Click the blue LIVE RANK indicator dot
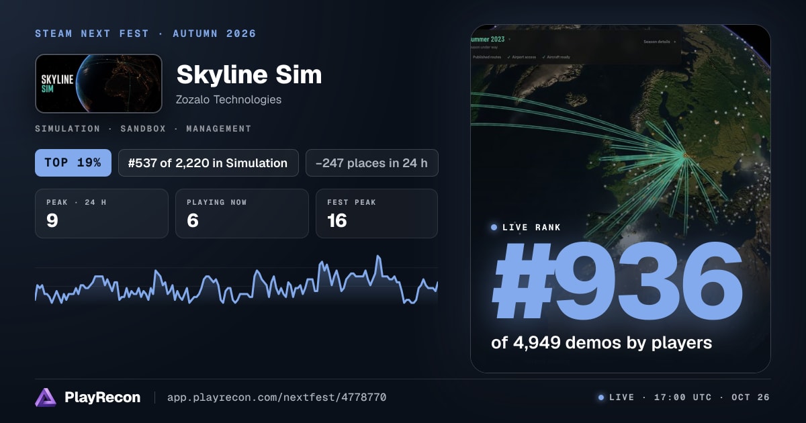The height and width of the screenshot is (423, 806). pyautogui.click(x=494, y=228)
